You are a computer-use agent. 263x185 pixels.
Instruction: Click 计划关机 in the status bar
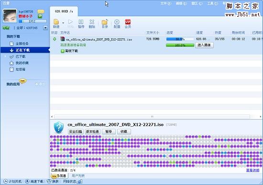pyautogui.click(x=13, y=181)
